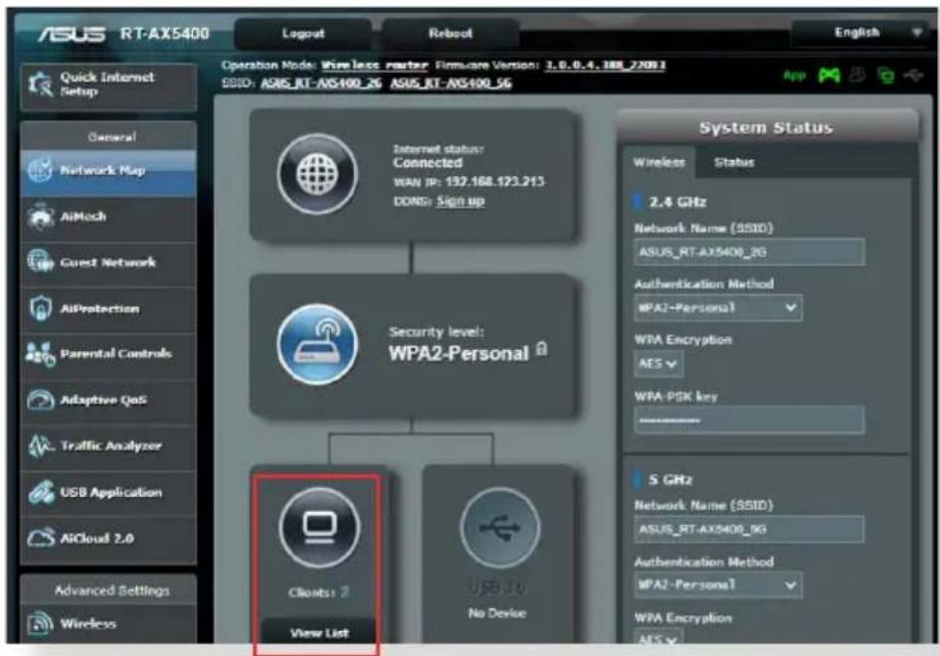The width and height of the screenshot is (940, 656).
Task: Click the ASUS_RT-AX5400_2G SSID link in header
Action: coord(320,82)
